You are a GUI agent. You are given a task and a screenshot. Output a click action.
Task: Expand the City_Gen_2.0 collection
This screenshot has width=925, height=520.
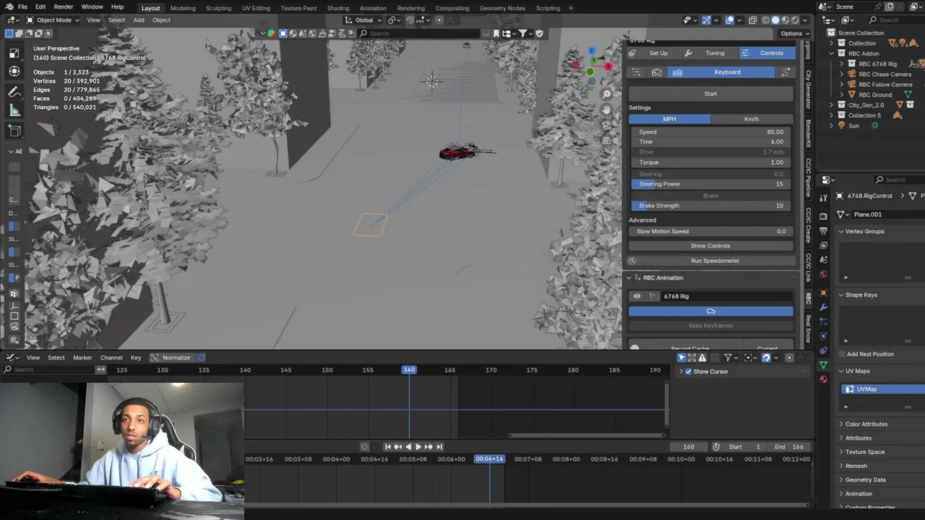(x=832, y=105)
